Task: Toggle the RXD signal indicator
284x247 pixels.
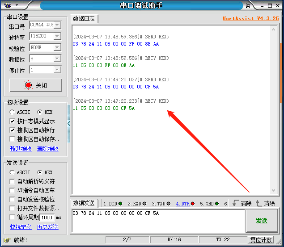Action: 144,204
